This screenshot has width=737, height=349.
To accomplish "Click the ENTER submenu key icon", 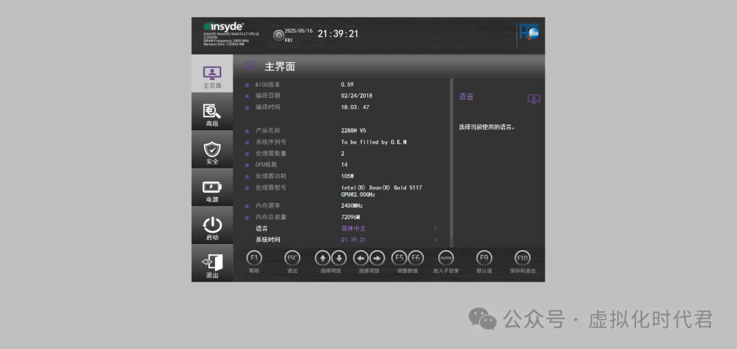I will [446, 258].
